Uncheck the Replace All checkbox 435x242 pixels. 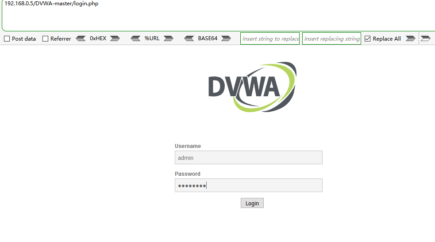(368, 39)
